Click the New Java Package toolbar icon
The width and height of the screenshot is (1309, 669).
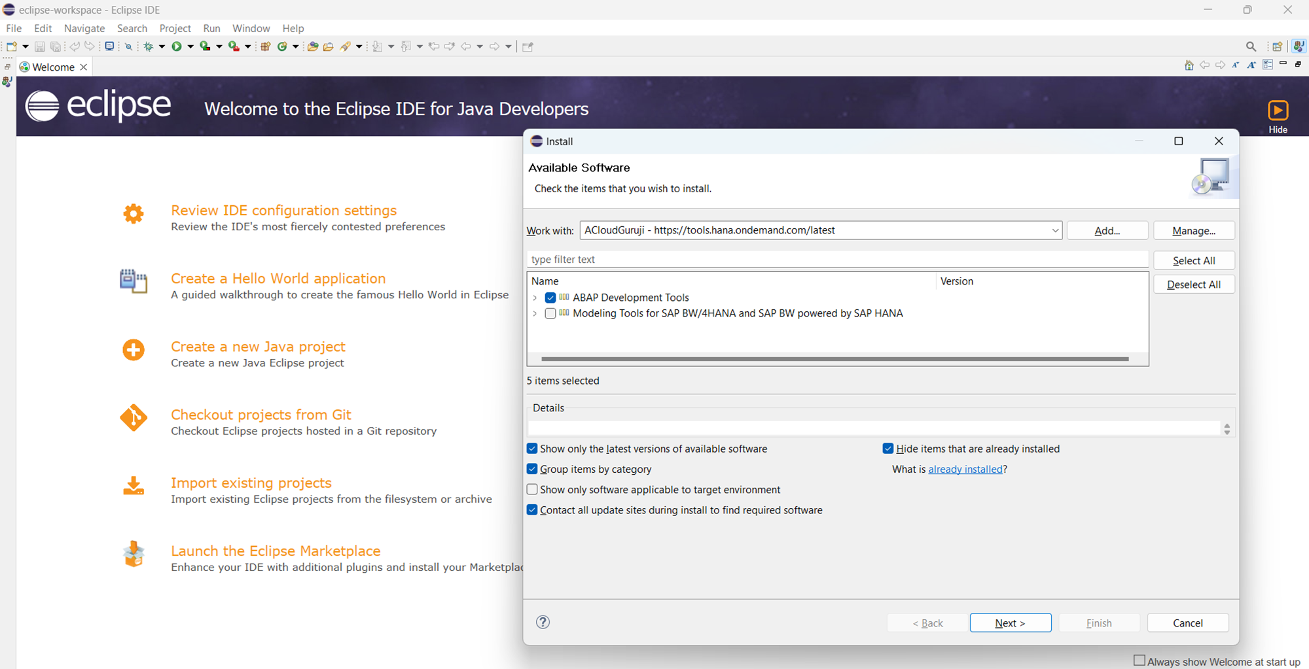[x=265, y=46]
